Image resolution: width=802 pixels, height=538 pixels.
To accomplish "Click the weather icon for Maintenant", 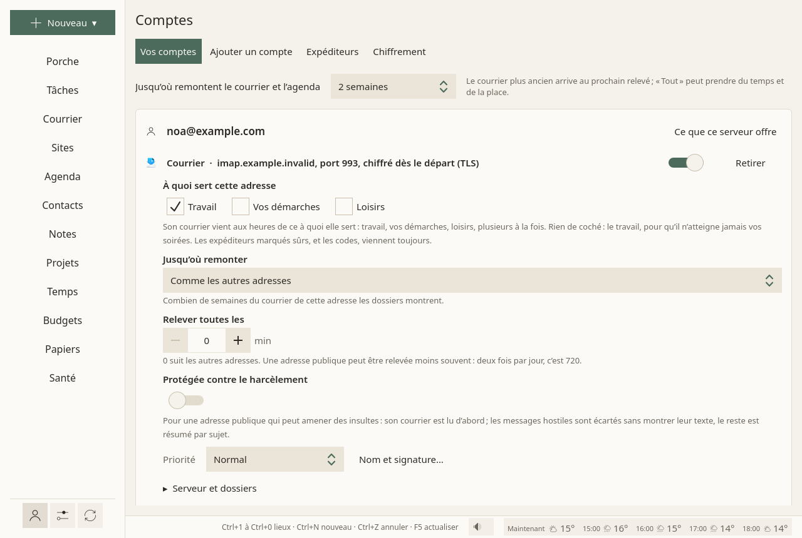I will (553, 529).
